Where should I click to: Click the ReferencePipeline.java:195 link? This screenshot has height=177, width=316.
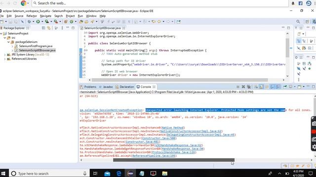pos(154,156)
